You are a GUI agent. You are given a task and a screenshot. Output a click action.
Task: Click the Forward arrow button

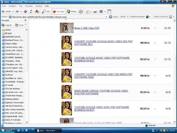[16, 11]
